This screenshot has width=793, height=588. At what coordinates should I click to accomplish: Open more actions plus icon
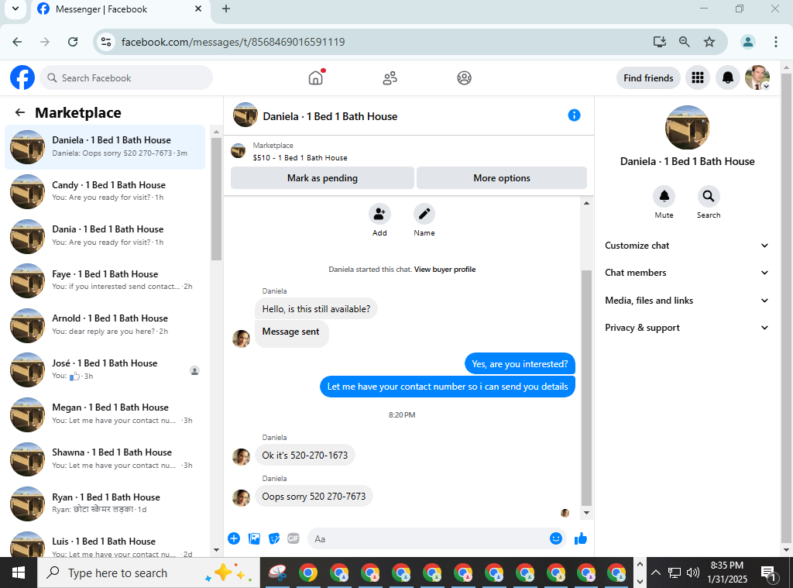234,538
